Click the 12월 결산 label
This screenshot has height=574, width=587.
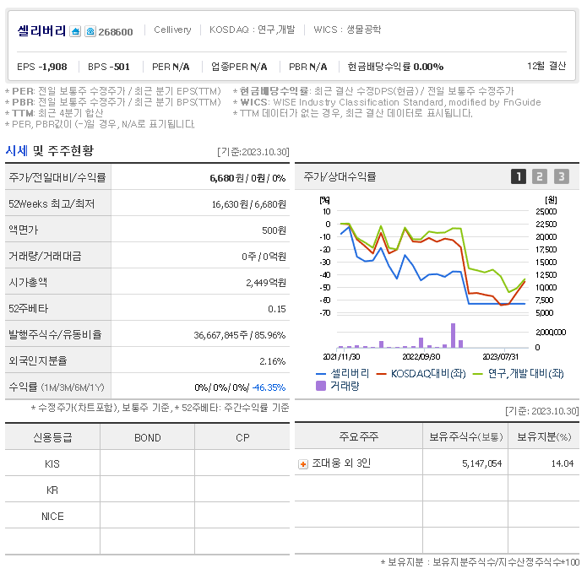(546, 66)
